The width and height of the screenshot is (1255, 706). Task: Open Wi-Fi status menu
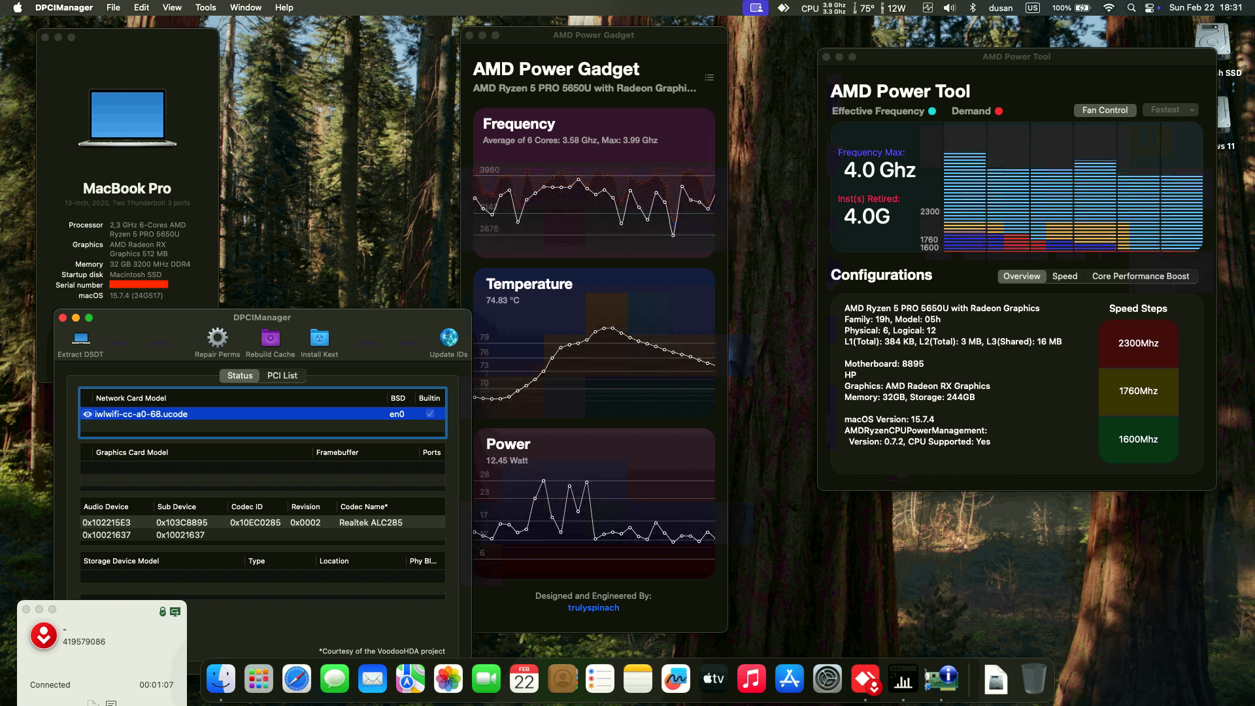1109,8
